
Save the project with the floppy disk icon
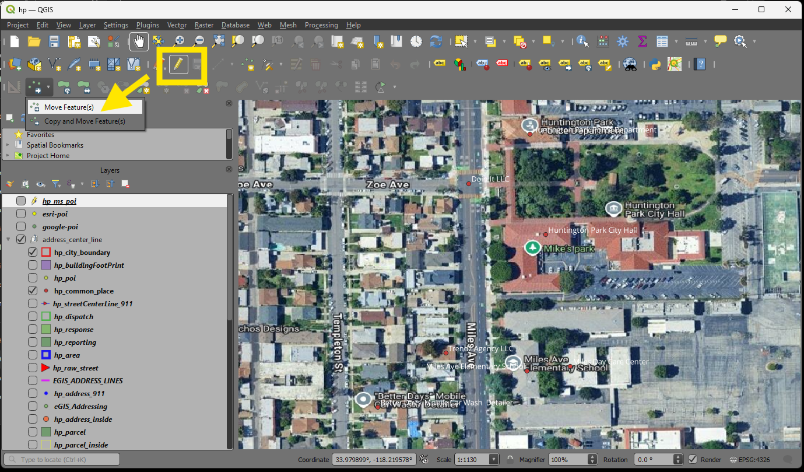click(x=54, y=41)
